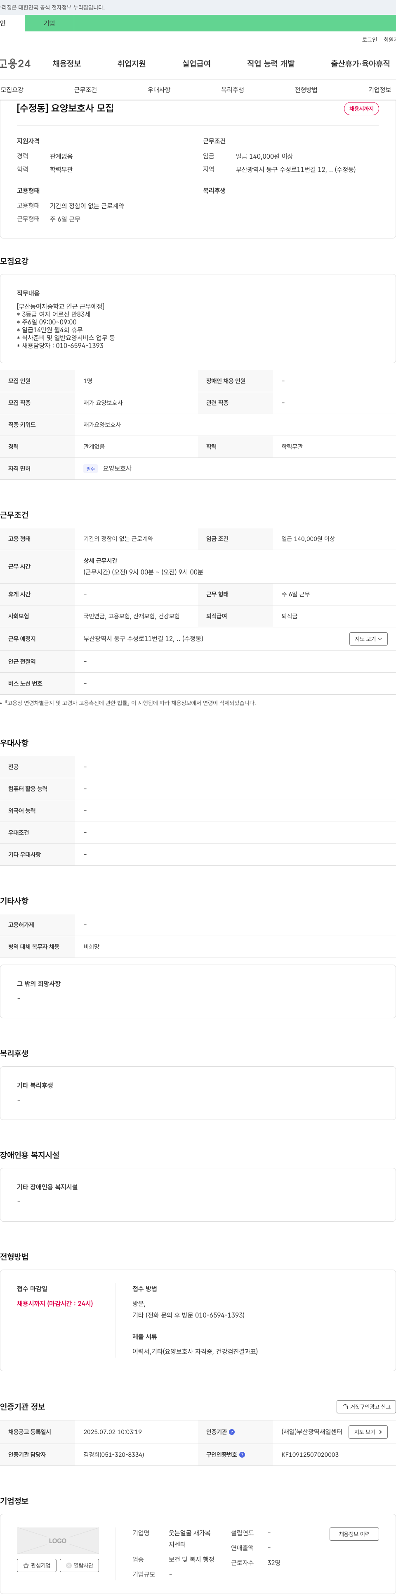
Task: Click 재가요양보호사 keyword value
Action: coord(102,425)
